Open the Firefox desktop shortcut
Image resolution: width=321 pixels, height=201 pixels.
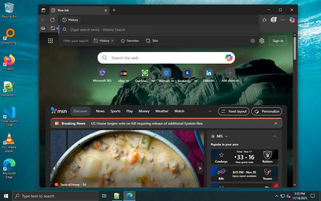tap(9, 63)
